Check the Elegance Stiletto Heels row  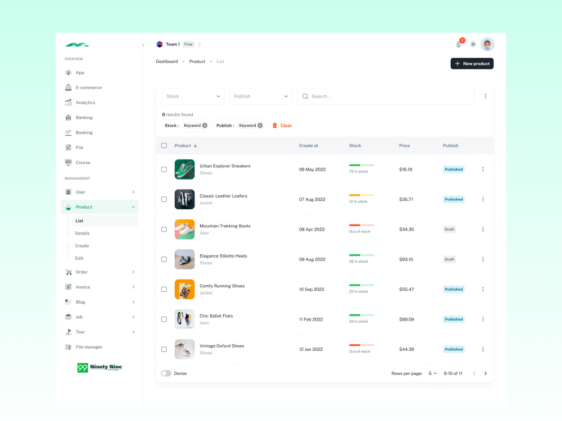tap(164, 259)
